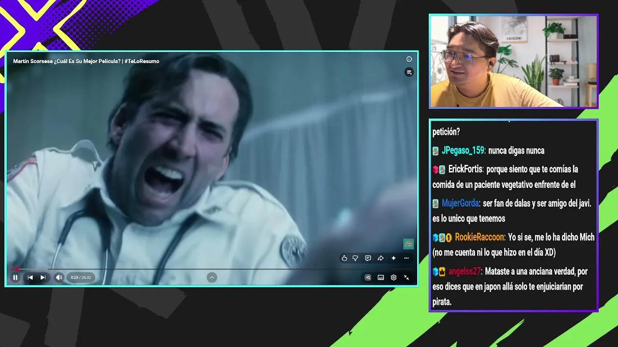Open the player settings gear
Viewport: 618px width, 347px height.
(x=393, y=277)
